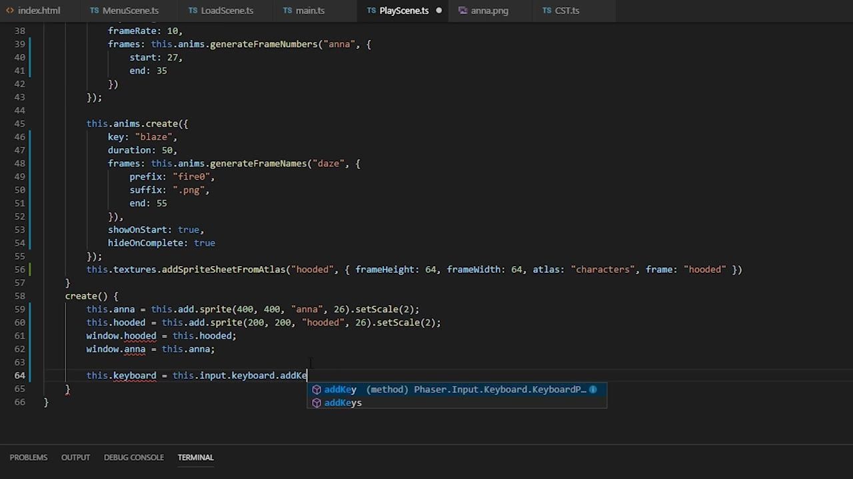The image size is (853, 479).
Task: Click the TS icon on main.ts tab
Action: pyautogui.click(x=287, y=11)
